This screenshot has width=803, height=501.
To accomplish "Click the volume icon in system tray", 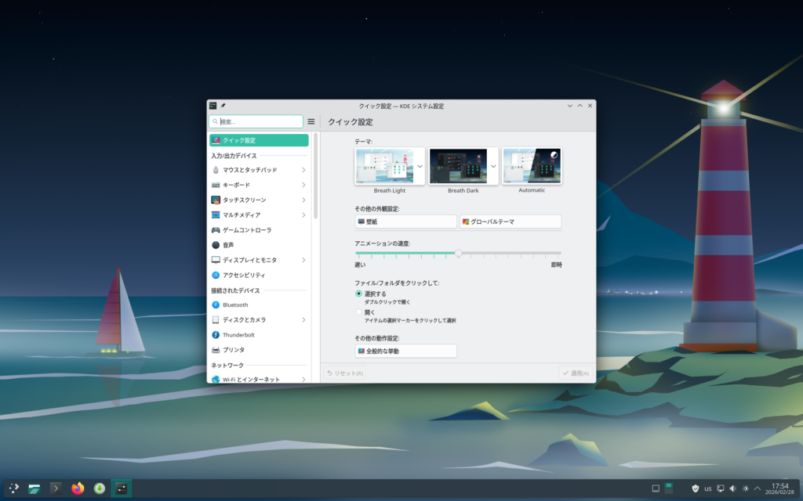I will (x=732, y=488).
